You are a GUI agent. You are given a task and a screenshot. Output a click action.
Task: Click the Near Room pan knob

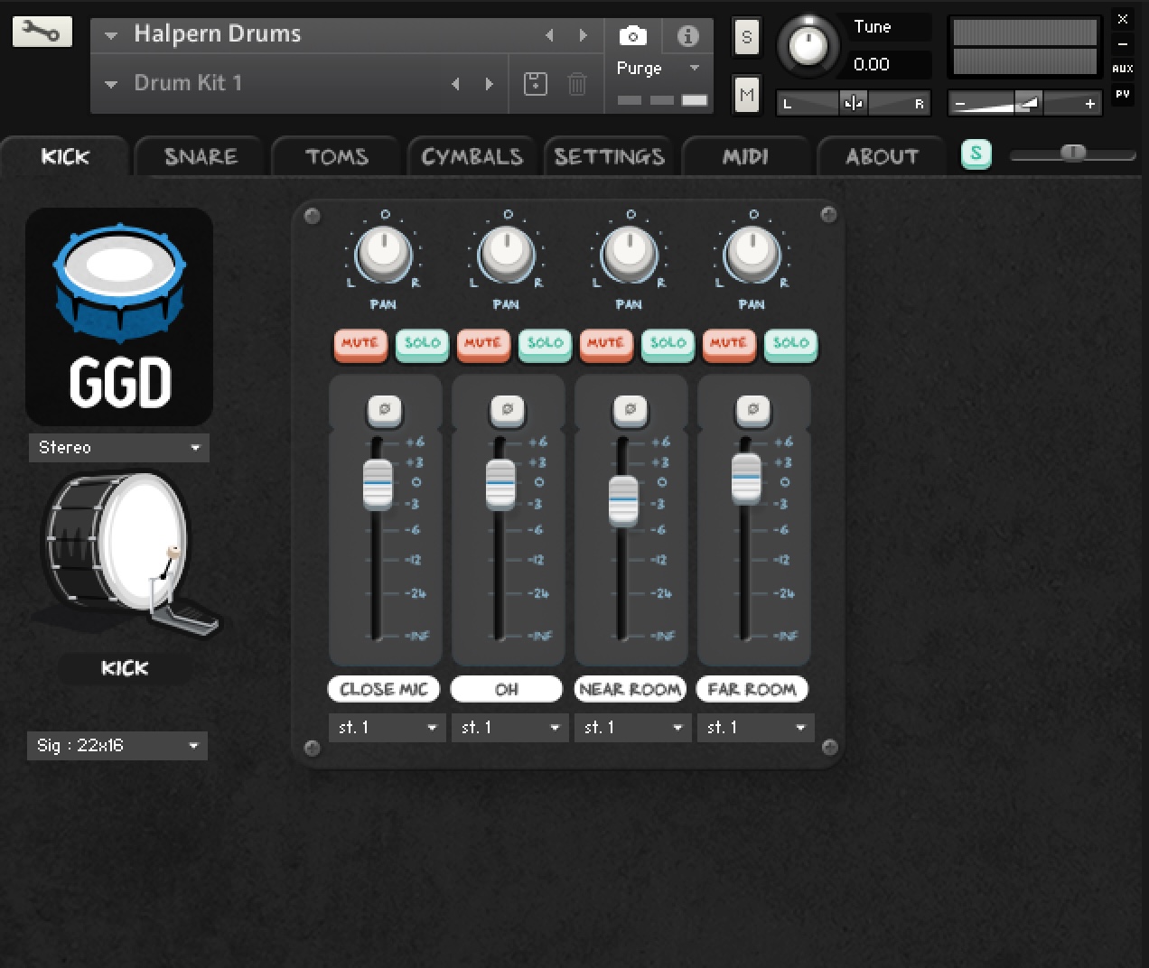click(630, 254)
